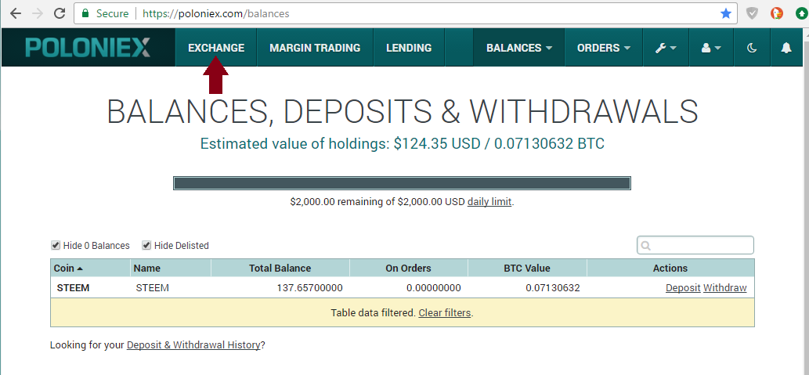Click inside the coin search field
This screenshot has width=809, height=375.
pos(695,245)
